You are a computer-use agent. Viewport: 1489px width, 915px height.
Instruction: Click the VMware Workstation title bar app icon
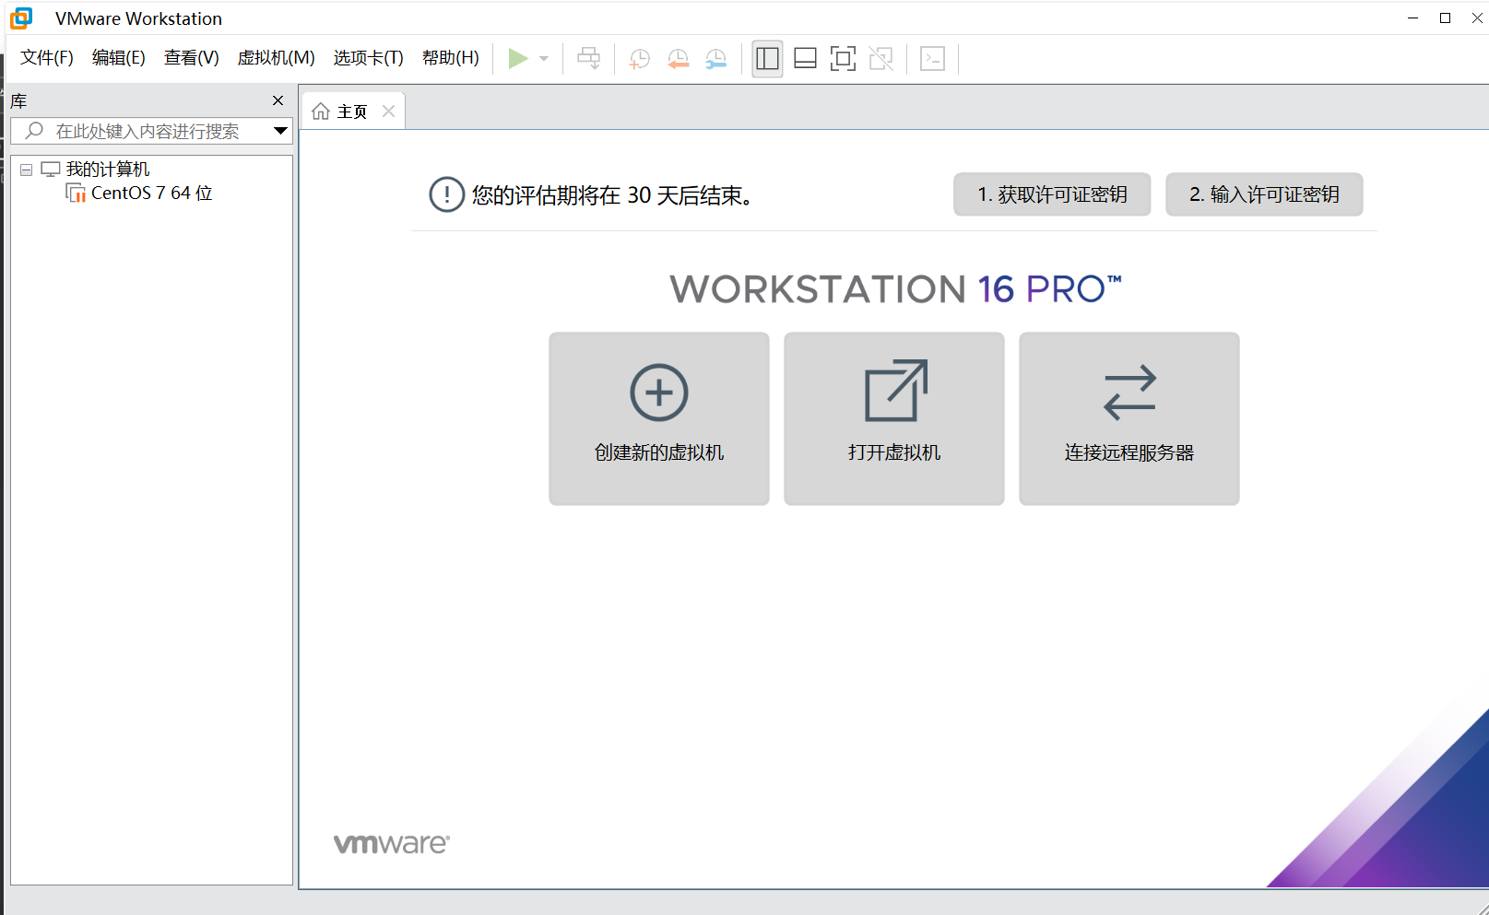(21, 18)
